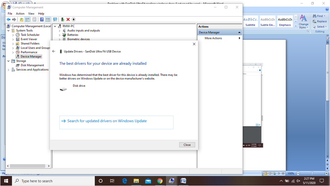330x186 pixels.
Task: Select Services and Applications node
Action: pos(32,70)
